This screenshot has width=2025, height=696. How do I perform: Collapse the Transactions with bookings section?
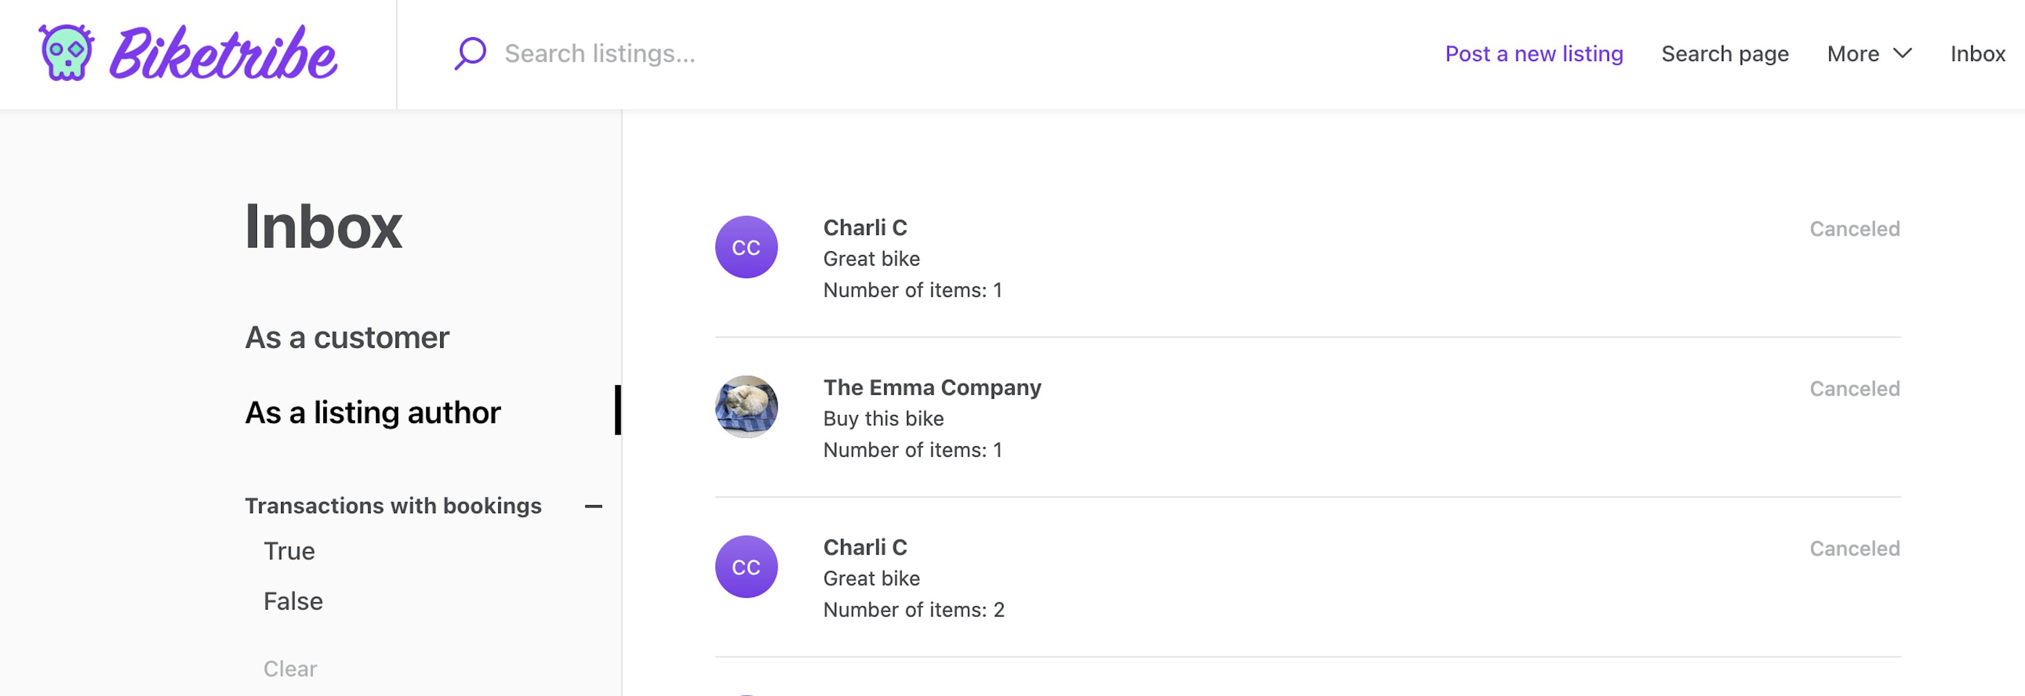pyautogui.click(x=594, y=506)
